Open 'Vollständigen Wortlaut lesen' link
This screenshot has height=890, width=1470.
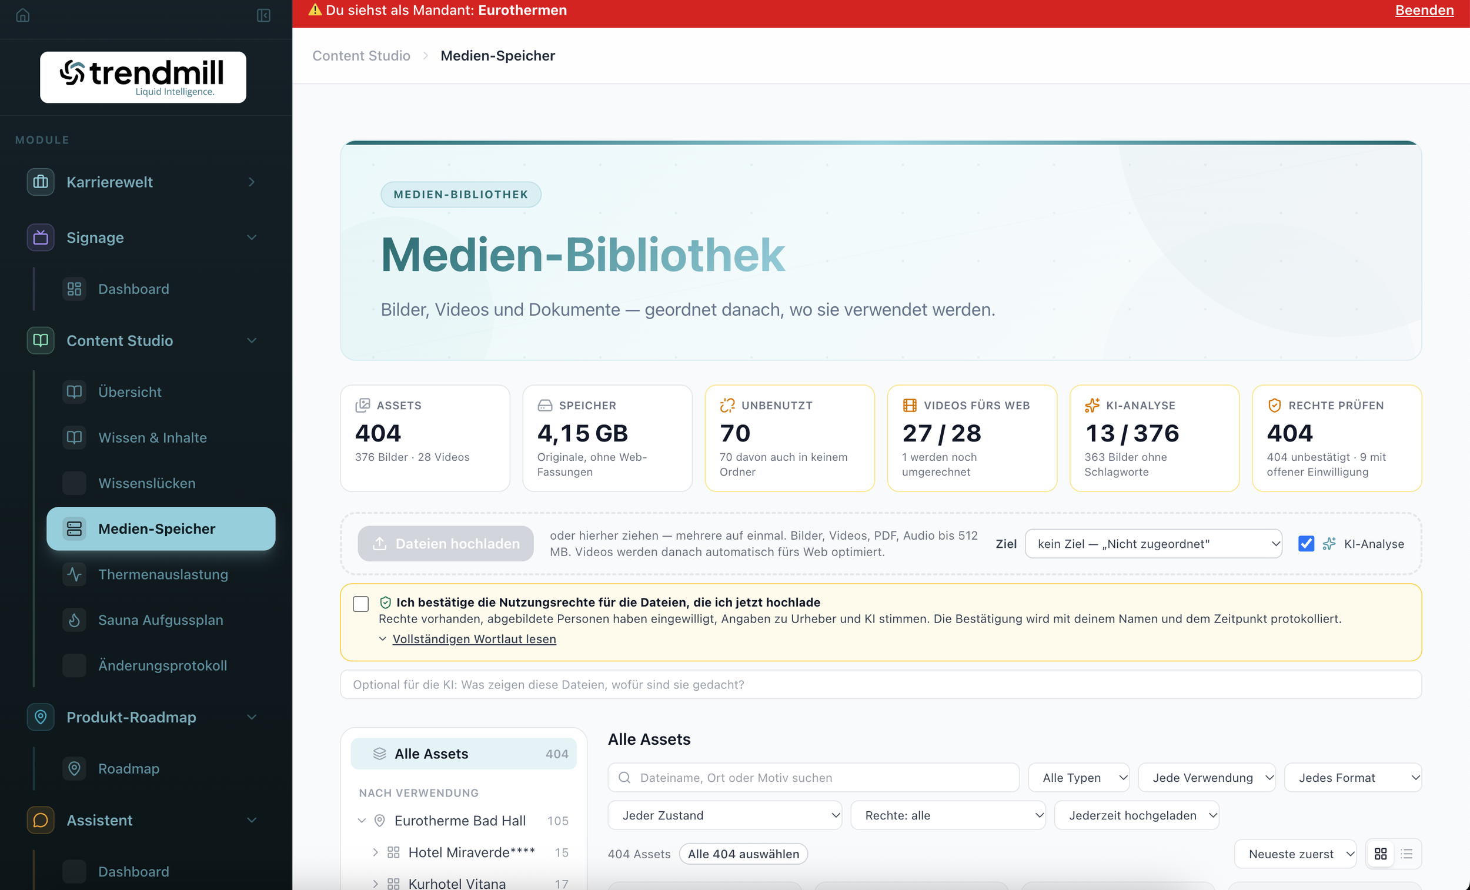point(475,639)
